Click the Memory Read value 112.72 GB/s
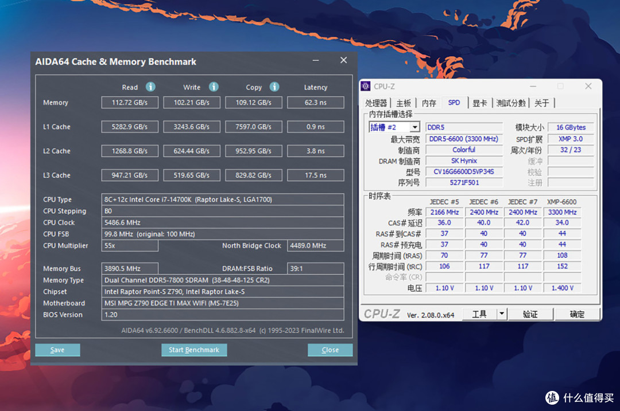 [130, 103]
